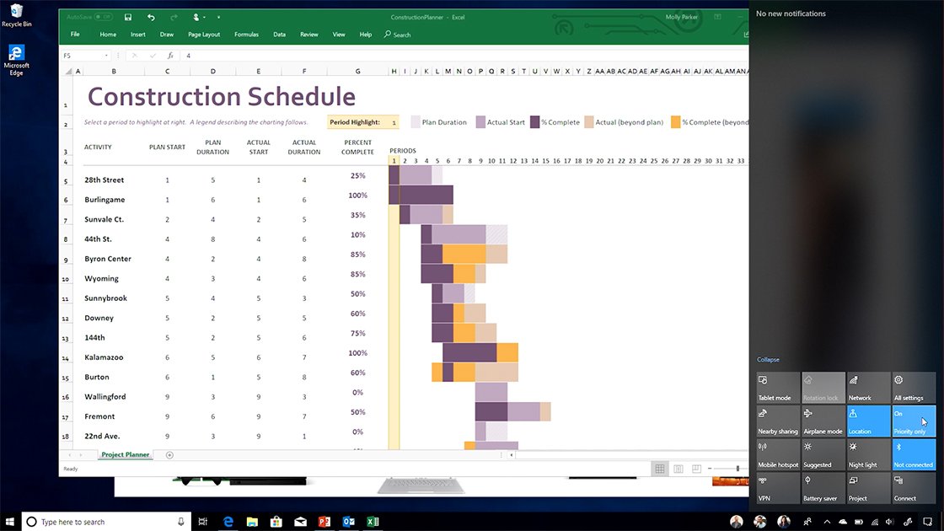944x531 pixels.
Task: Click the yellow Period Highlight input cell
Action: (394, 121)
